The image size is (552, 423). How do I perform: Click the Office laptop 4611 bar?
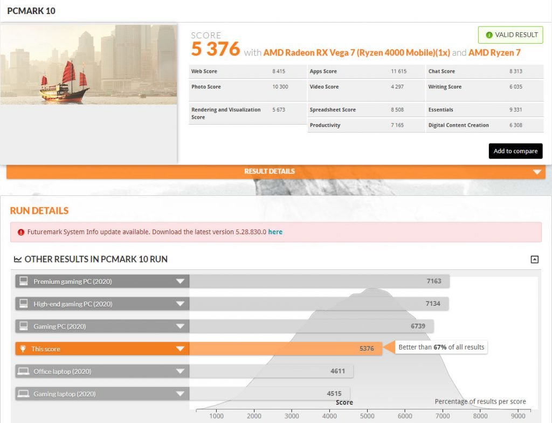tap(271, 371)
